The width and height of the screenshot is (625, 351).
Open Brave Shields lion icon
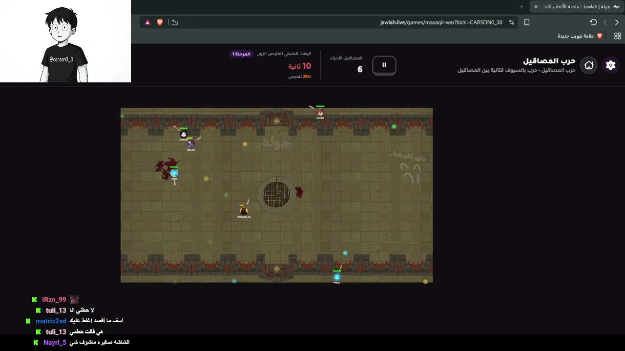point(160,22)
